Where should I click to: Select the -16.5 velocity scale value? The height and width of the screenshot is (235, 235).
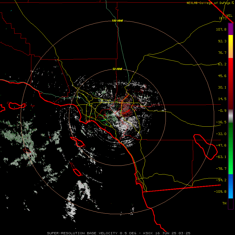coord(221,122)
